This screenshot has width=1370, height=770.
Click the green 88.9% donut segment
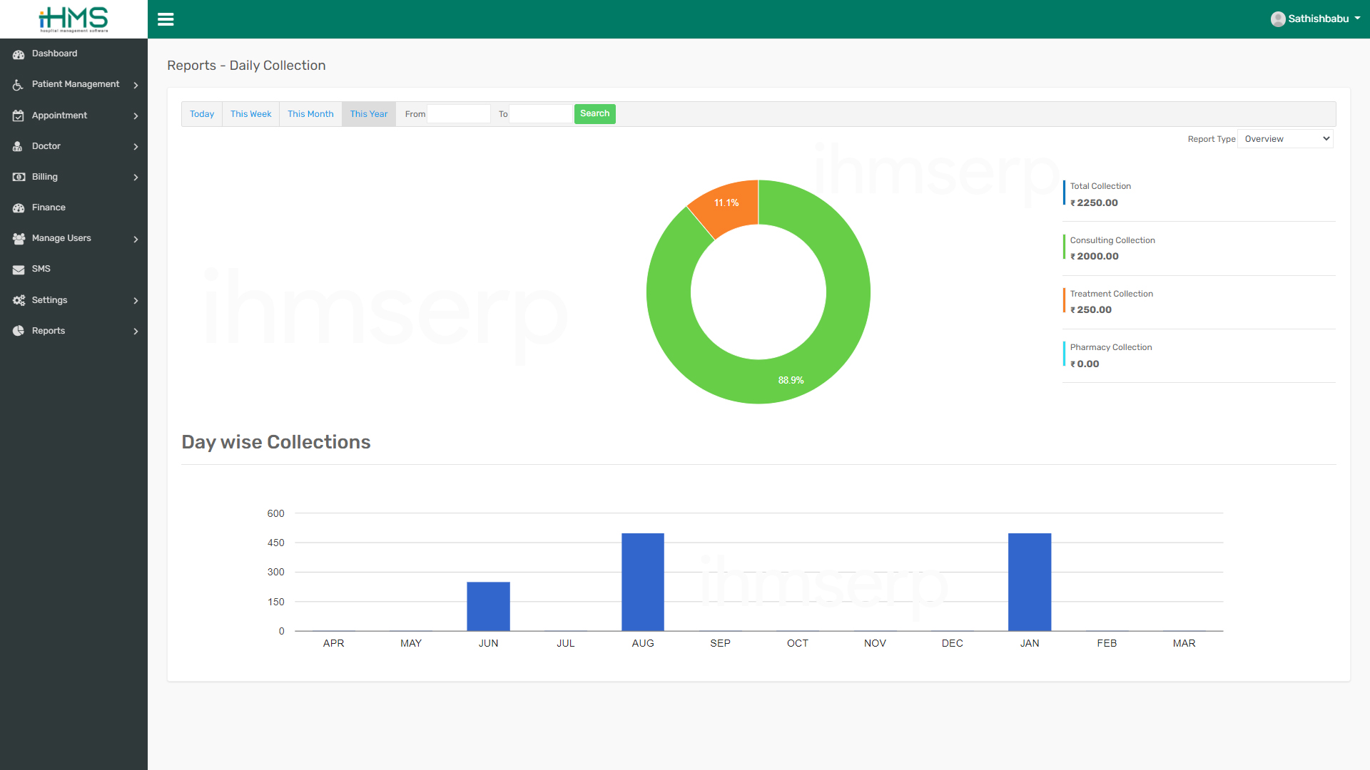pos(791,380)
